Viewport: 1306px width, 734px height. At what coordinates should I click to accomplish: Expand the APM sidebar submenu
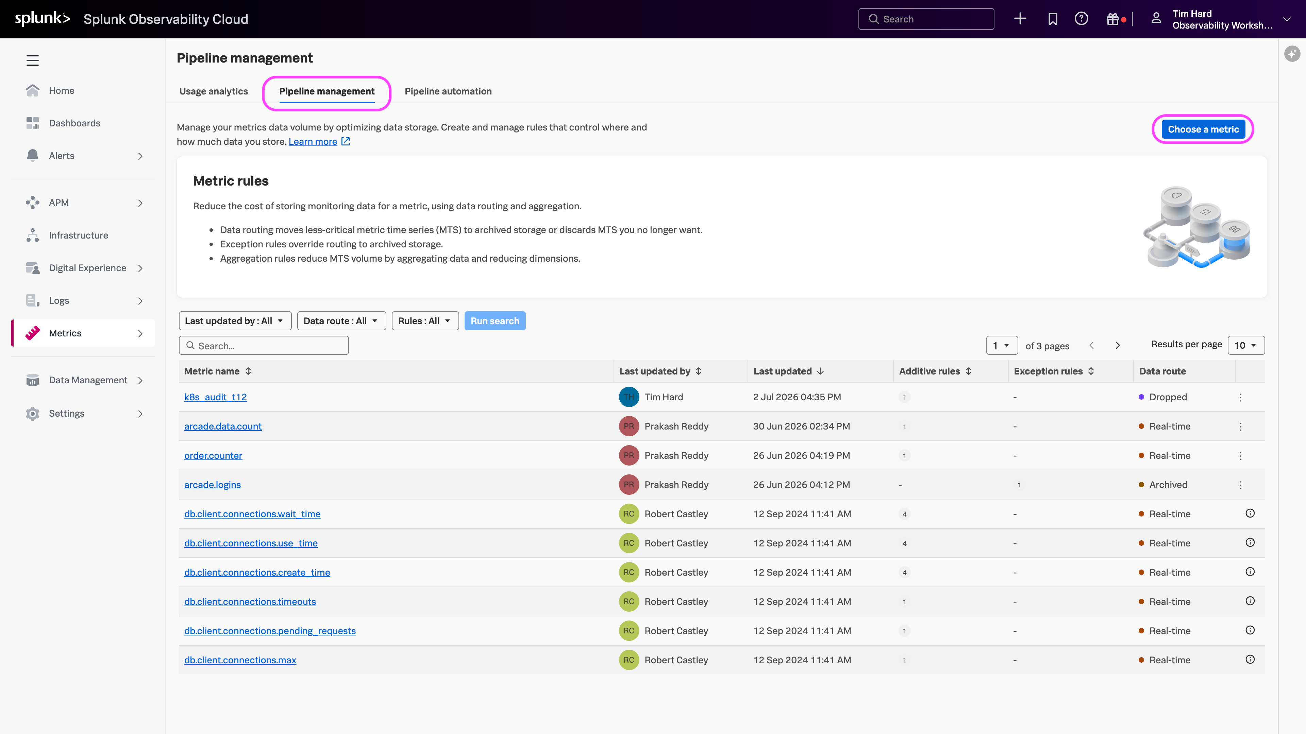click(x=140, y=203)
